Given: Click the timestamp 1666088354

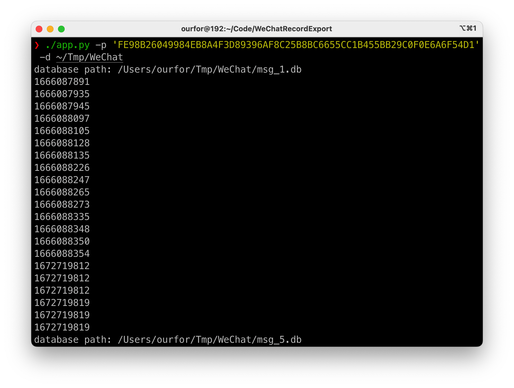Looking at the screenshot, I should [x=62, y=254].
